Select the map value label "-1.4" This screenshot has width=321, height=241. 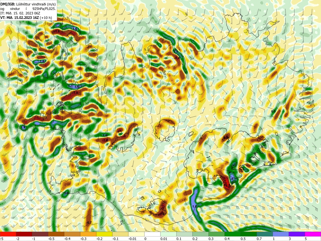178,58
